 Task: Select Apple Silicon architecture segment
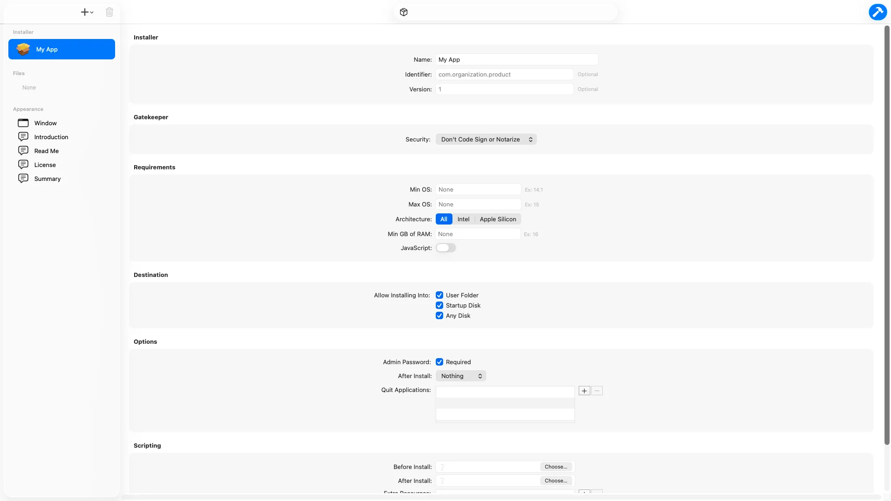click(x=497, y=219)
